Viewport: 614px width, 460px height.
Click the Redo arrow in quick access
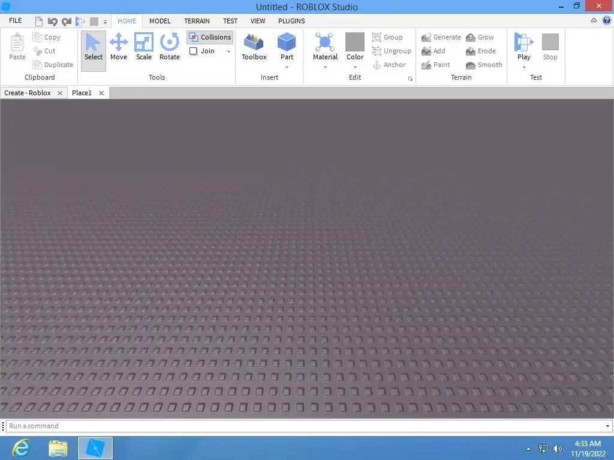click(x=66, y=21)
